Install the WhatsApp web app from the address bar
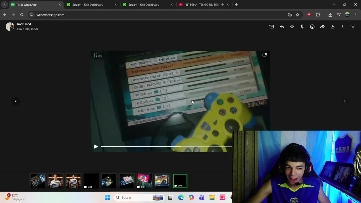361x203 pixels. tap(290, 15)
